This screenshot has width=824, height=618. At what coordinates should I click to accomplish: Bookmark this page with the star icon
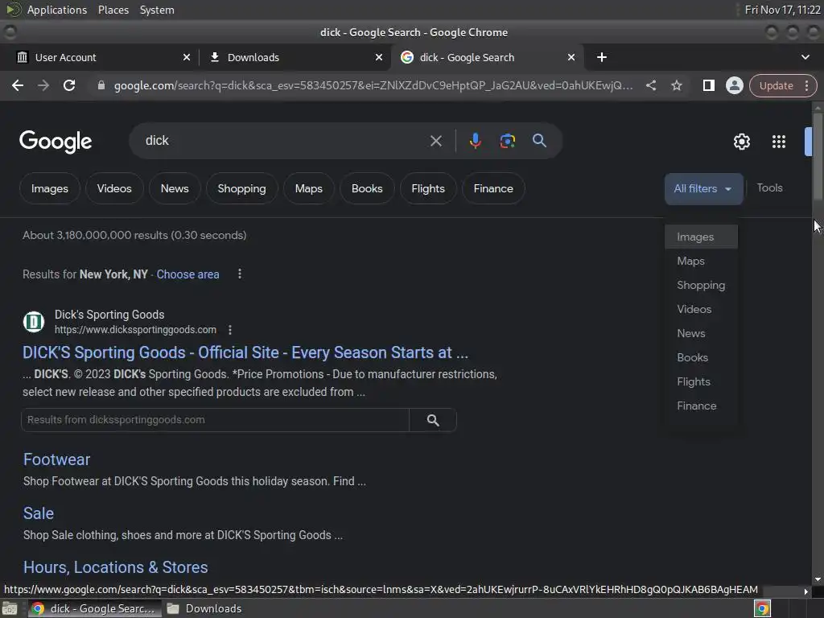click(676, 85)
